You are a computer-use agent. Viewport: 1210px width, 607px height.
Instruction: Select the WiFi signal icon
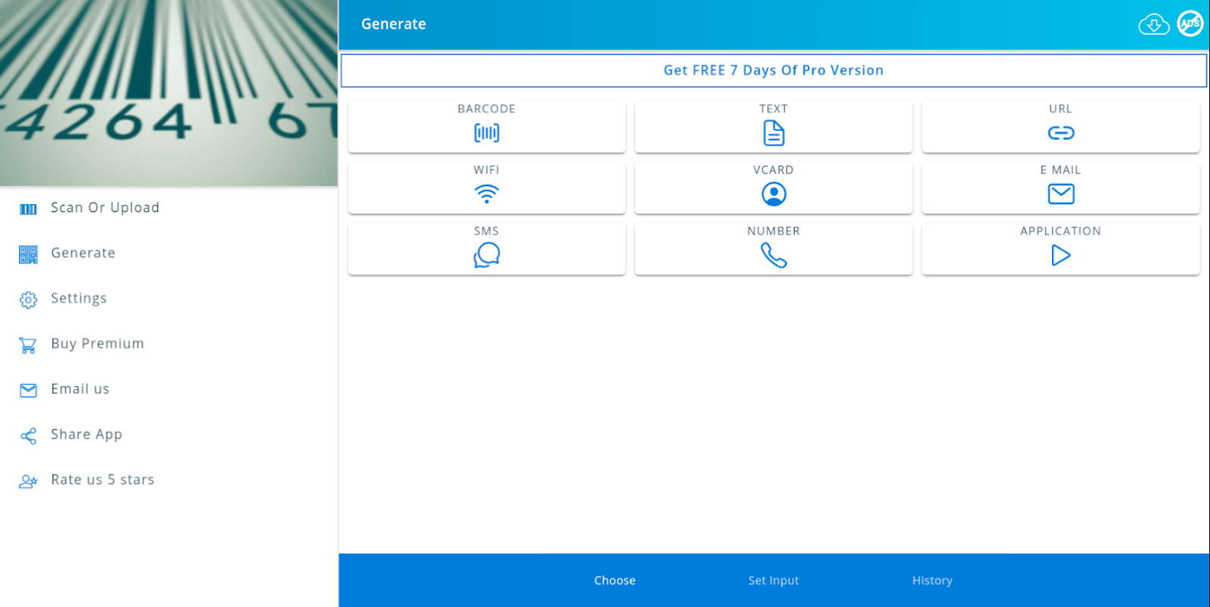pos(487,194)
